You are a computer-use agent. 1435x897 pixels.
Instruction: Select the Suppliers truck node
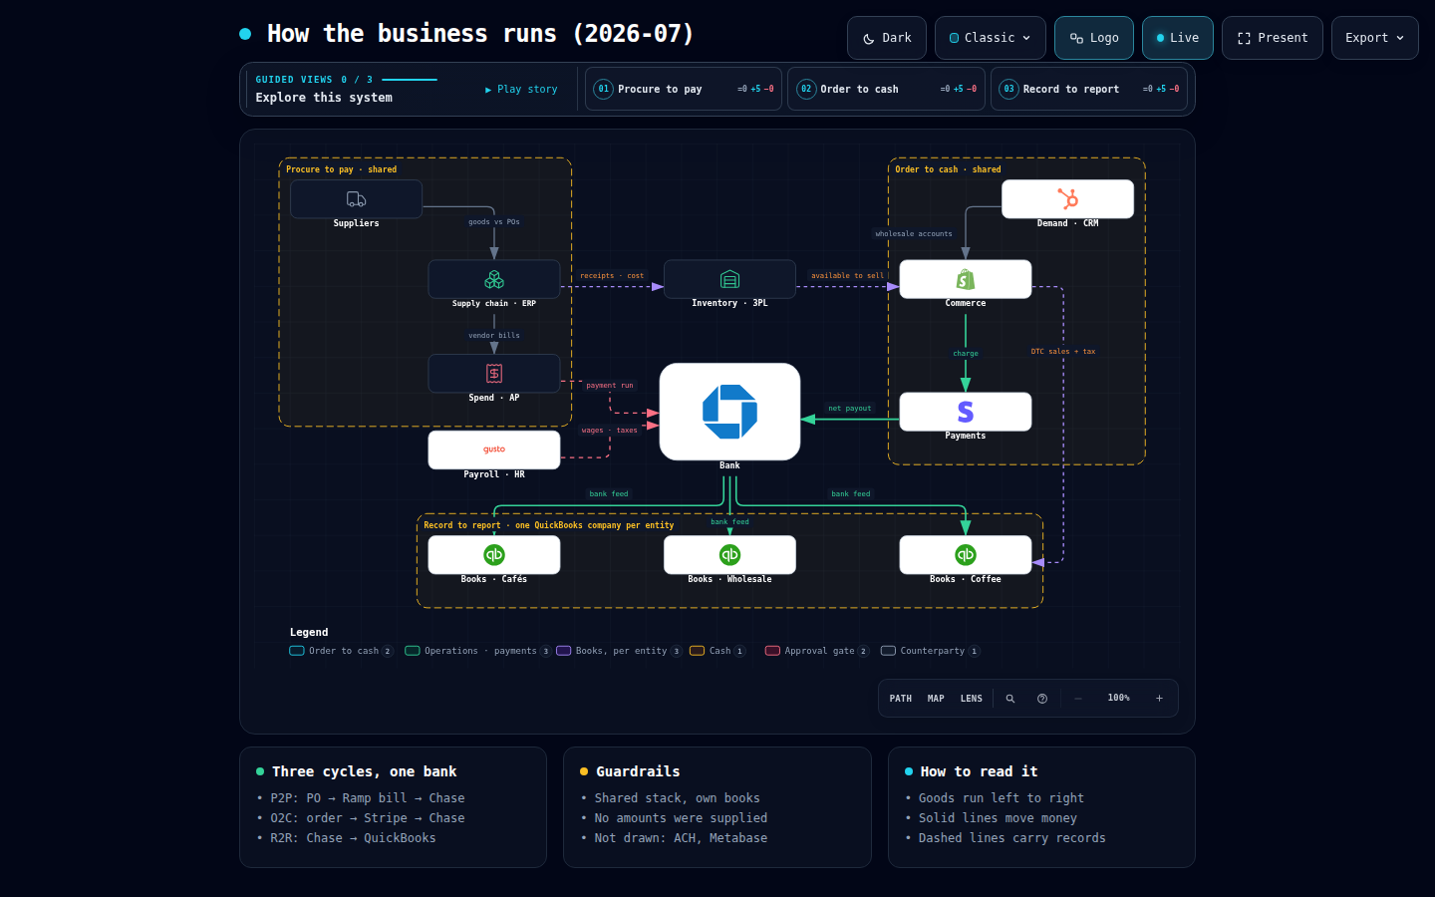356,199
